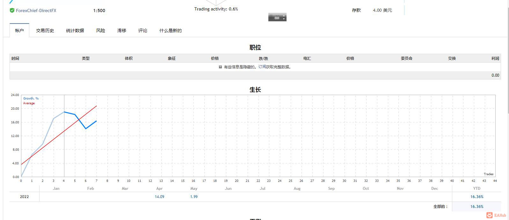Grab the dotted grip of the floating toolbar
The image size is (509, 220).
point(271,17)
